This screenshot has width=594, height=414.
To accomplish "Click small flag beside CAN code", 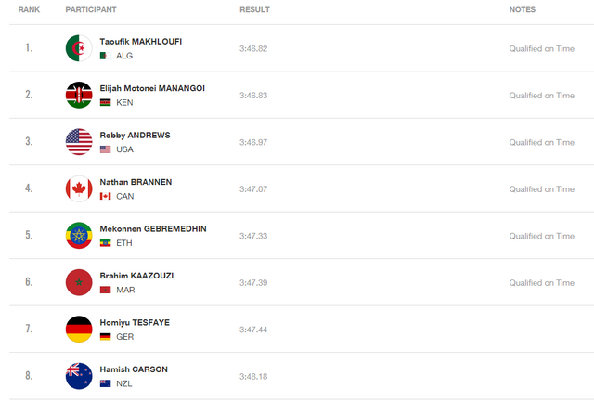I will point(105,196).
